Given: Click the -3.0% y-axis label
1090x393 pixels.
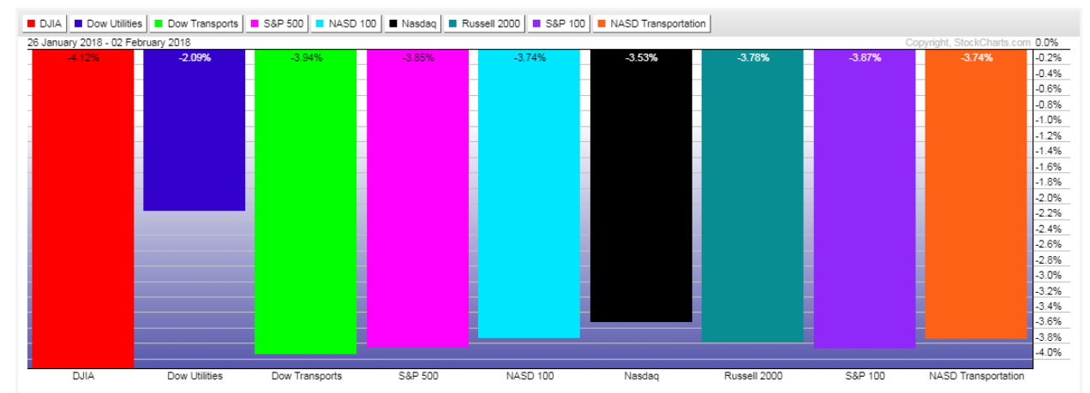Looking at the screenshot, I should [1048, 275].
